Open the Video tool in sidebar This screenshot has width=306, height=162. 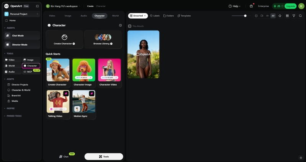(x=13, y=60)
